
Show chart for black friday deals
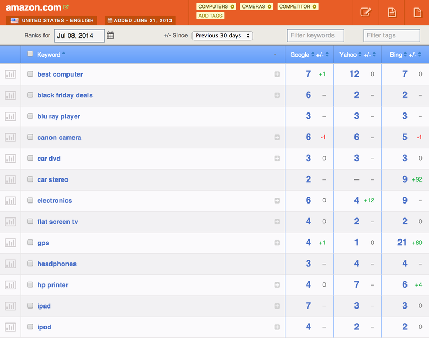point(10,95)
